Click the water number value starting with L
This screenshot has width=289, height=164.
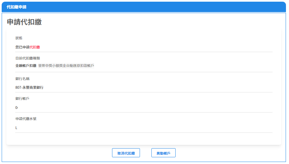point(16,128)
